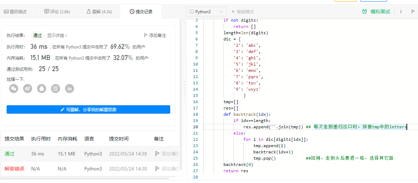Click the 语言 column header
Image resolution: width=418 pixels, height=183 pixels.
tap(89, 139)
